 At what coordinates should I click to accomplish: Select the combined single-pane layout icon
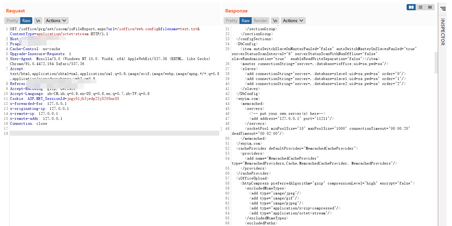[430, 7]
